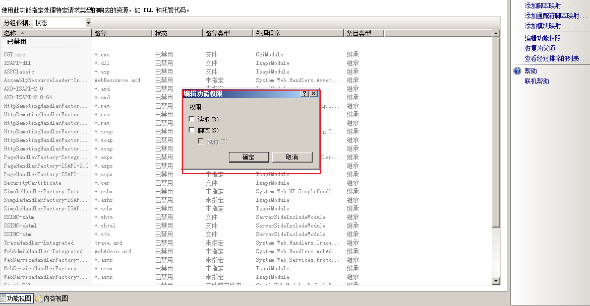
Task: Click the dialog's question mark help button
Action: click(305, 94)
